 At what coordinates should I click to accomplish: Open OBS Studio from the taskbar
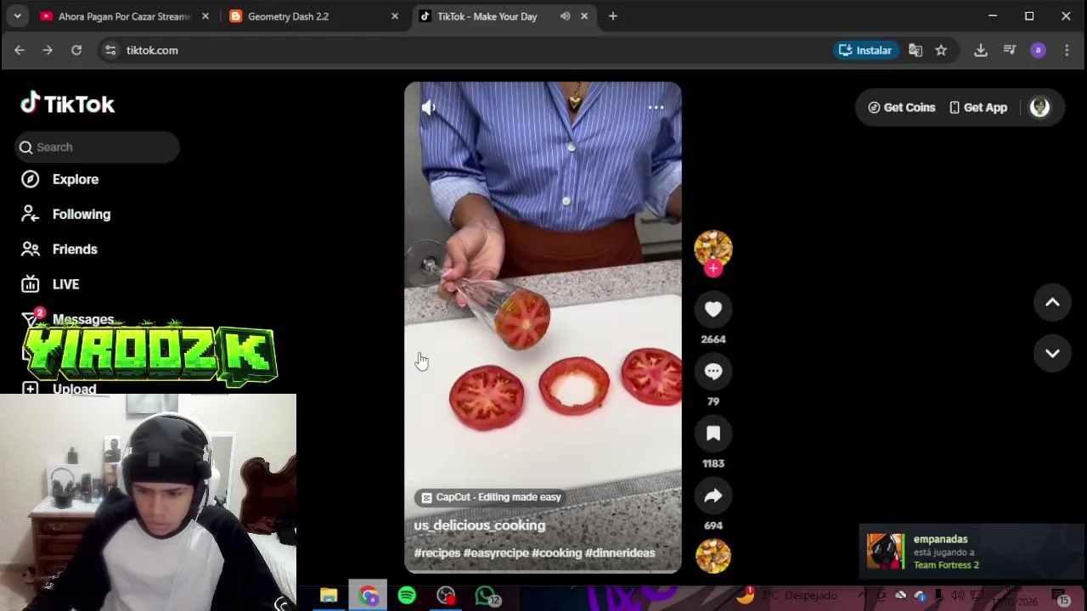pos(446,596)
